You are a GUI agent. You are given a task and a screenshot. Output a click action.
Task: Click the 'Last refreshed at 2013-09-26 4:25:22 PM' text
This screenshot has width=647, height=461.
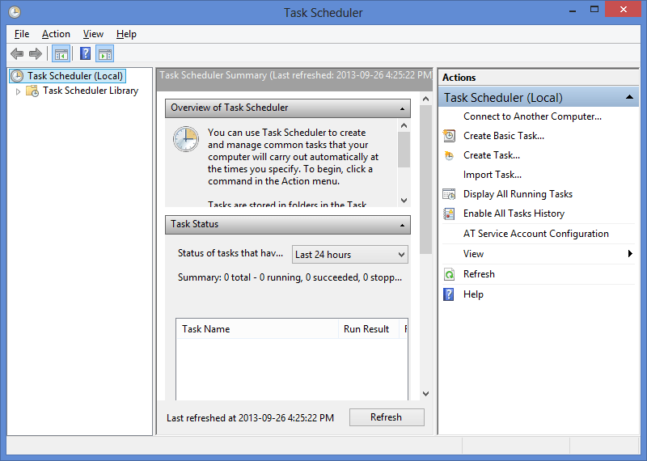tap(250, 417)
